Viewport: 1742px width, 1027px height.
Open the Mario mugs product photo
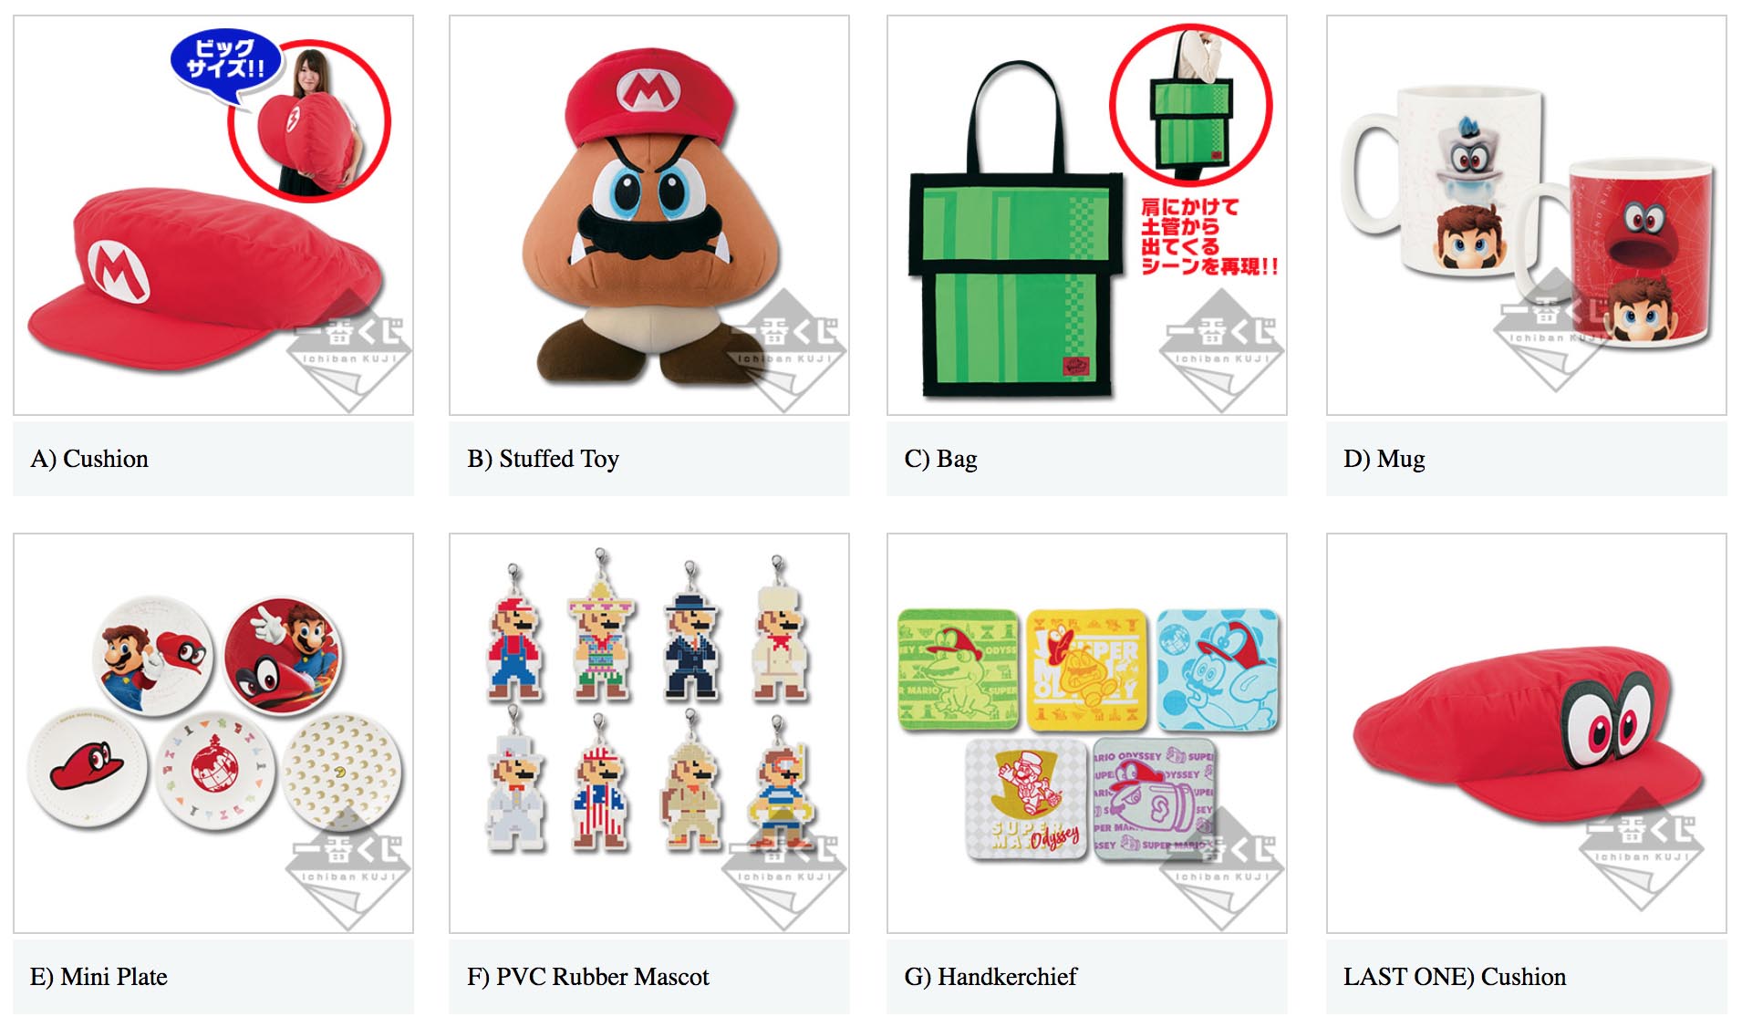(x=1527, y=215)
